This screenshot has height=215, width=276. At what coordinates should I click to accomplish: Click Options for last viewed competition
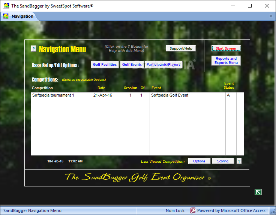199,161
